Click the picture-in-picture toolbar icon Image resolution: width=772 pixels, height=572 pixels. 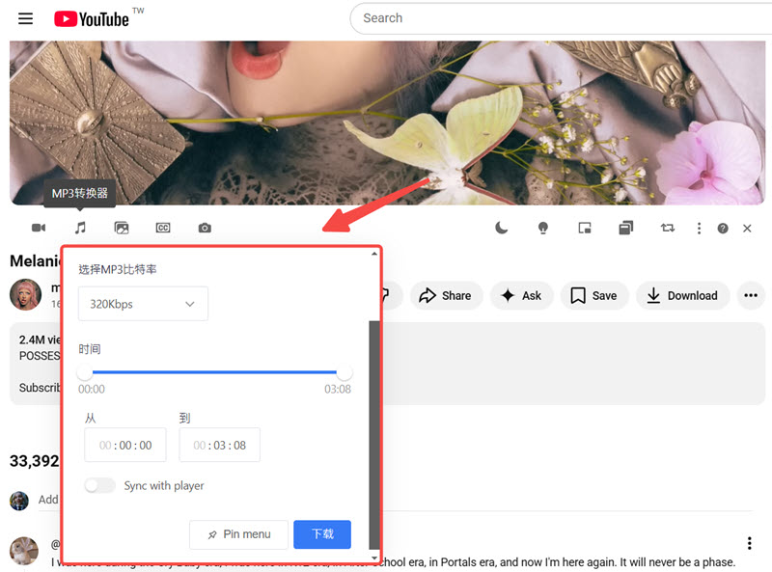(x=585, y=228)
